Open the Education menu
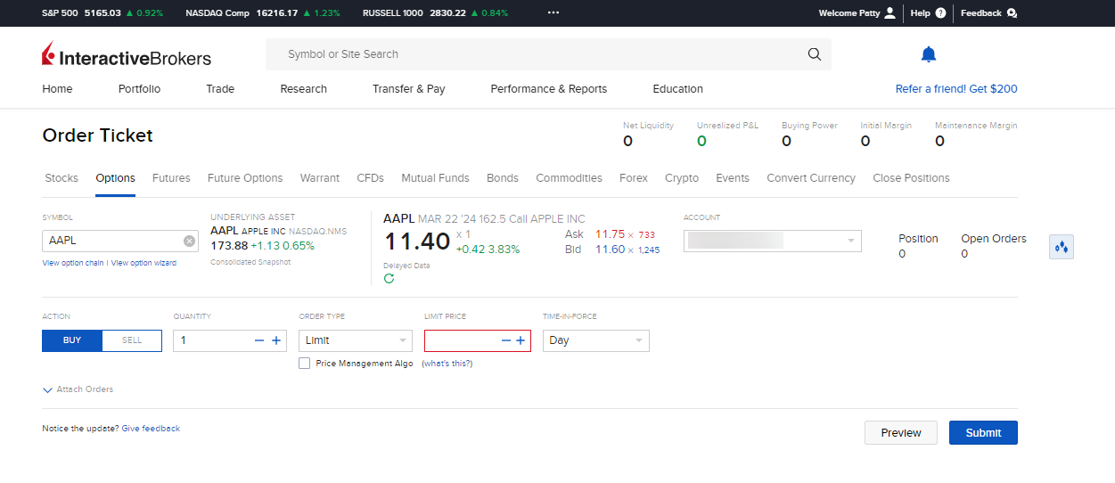This screenshot has width=1115, height=483. 678,89
